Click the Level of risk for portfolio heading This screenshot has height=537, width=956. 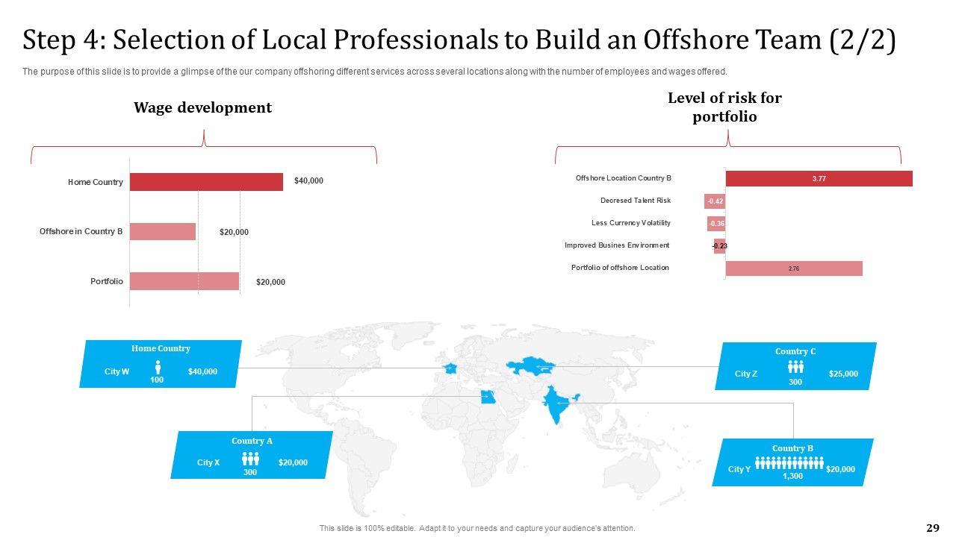[x=724, y=107]
